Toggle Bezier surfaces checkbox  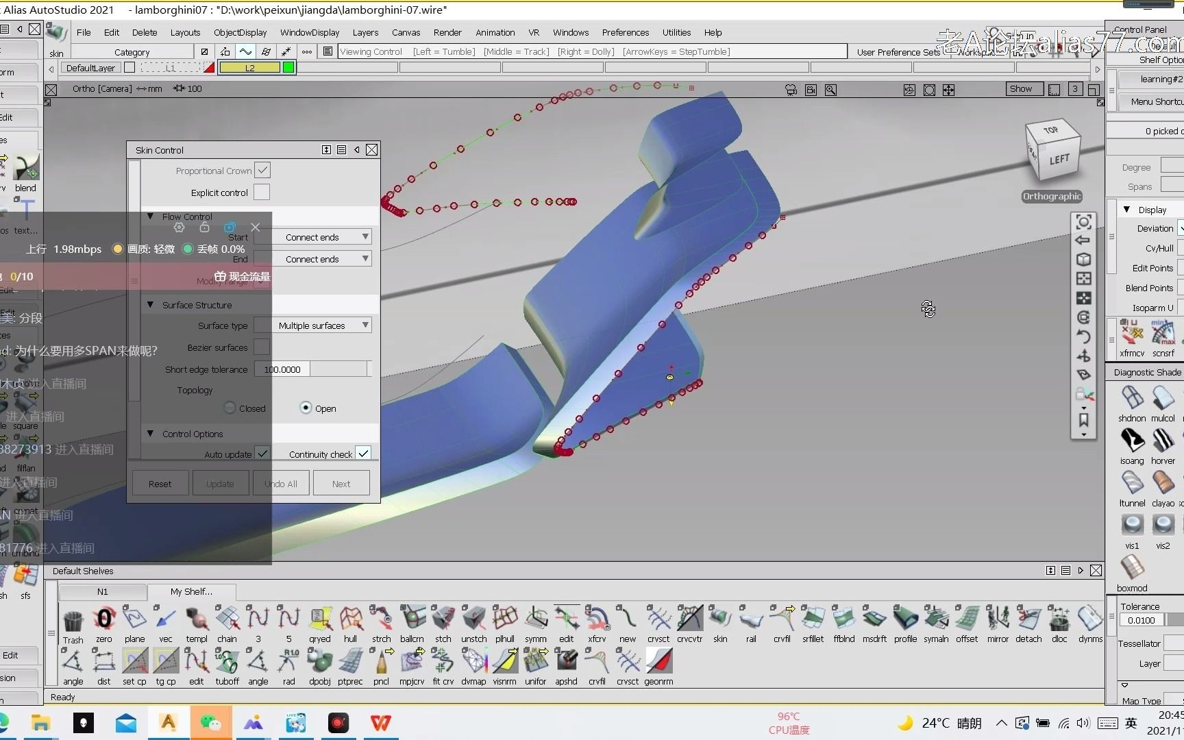coord(262,347)
